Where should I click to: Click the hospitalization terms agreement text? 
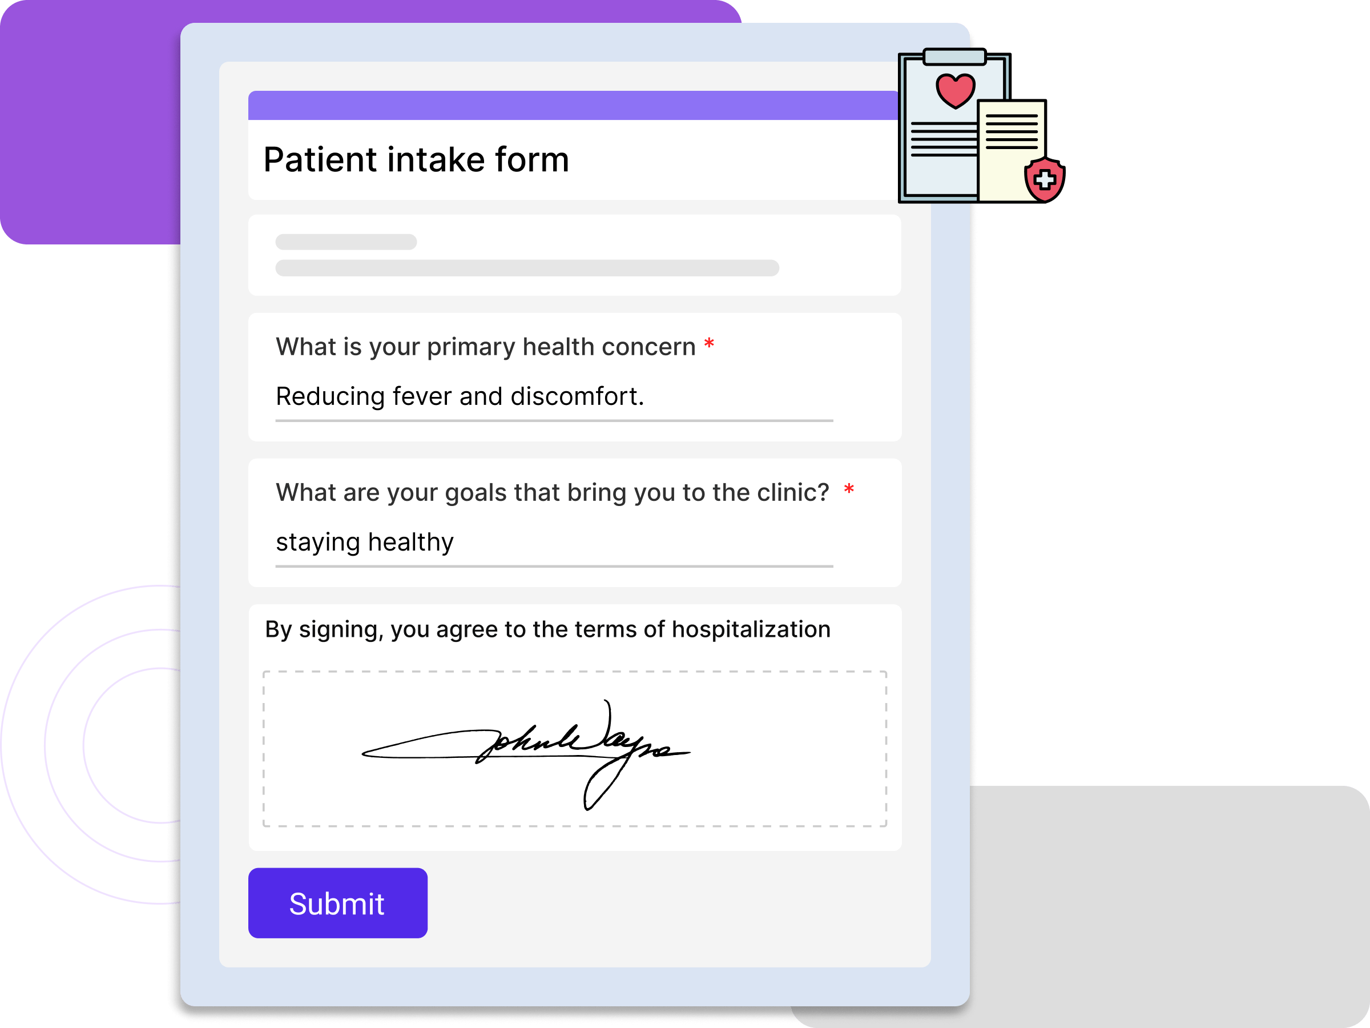pyautogui.click(x=547, y=629)
